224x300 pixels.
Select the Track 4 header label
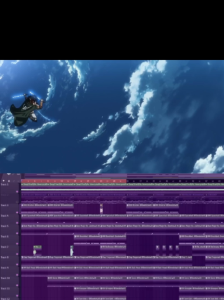tap(5, 216)
